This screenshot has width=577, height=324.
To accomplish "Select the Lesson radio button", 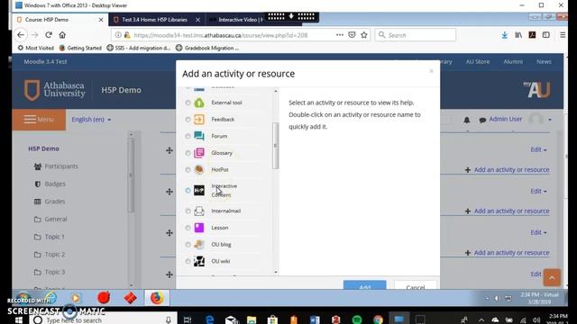I will [x=188, y=228].
